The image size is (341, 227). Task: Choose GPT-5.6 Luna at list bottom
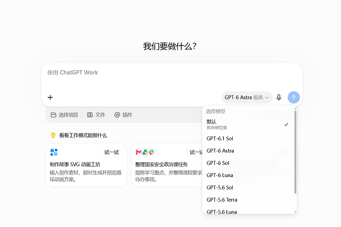tap(249, 212)
